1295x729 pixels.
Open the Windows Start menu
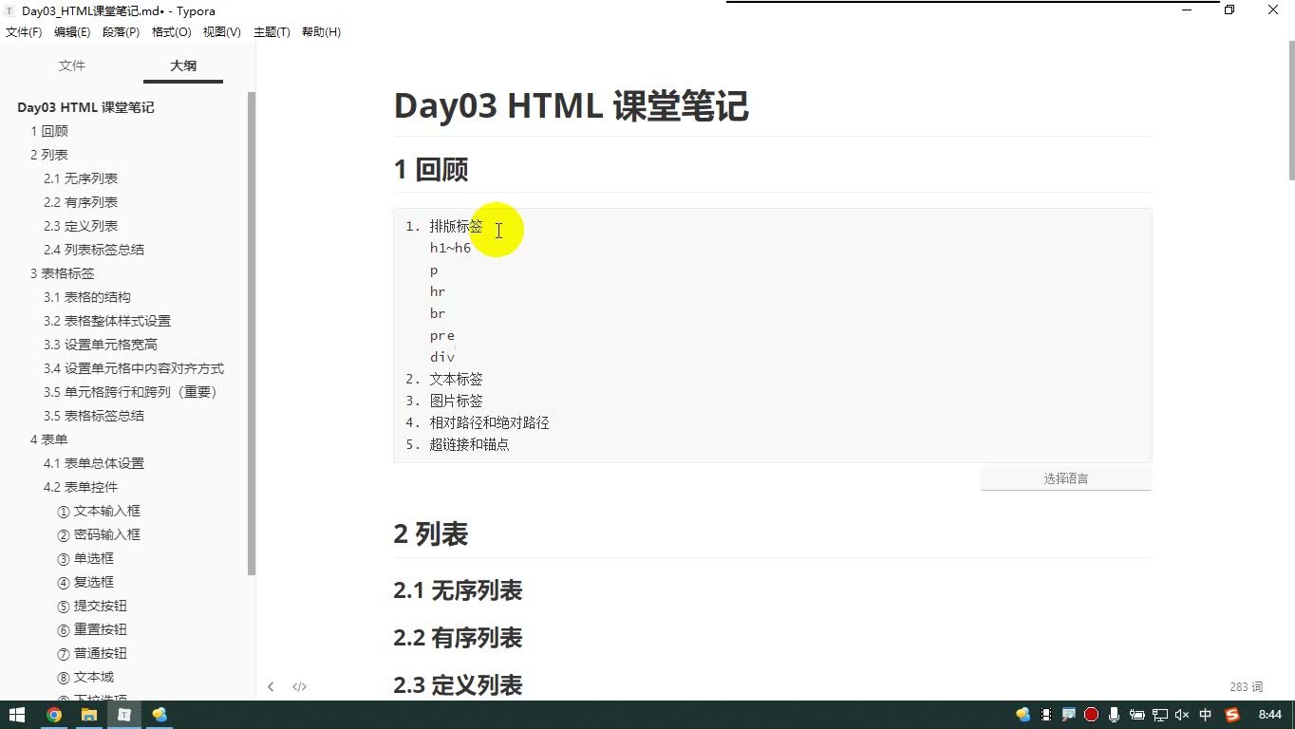point(17,715)
